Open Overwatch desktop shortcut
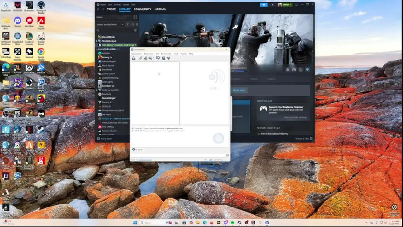This screenshot has height=227, width=403. pyautogui.click(x=29, y=69)
